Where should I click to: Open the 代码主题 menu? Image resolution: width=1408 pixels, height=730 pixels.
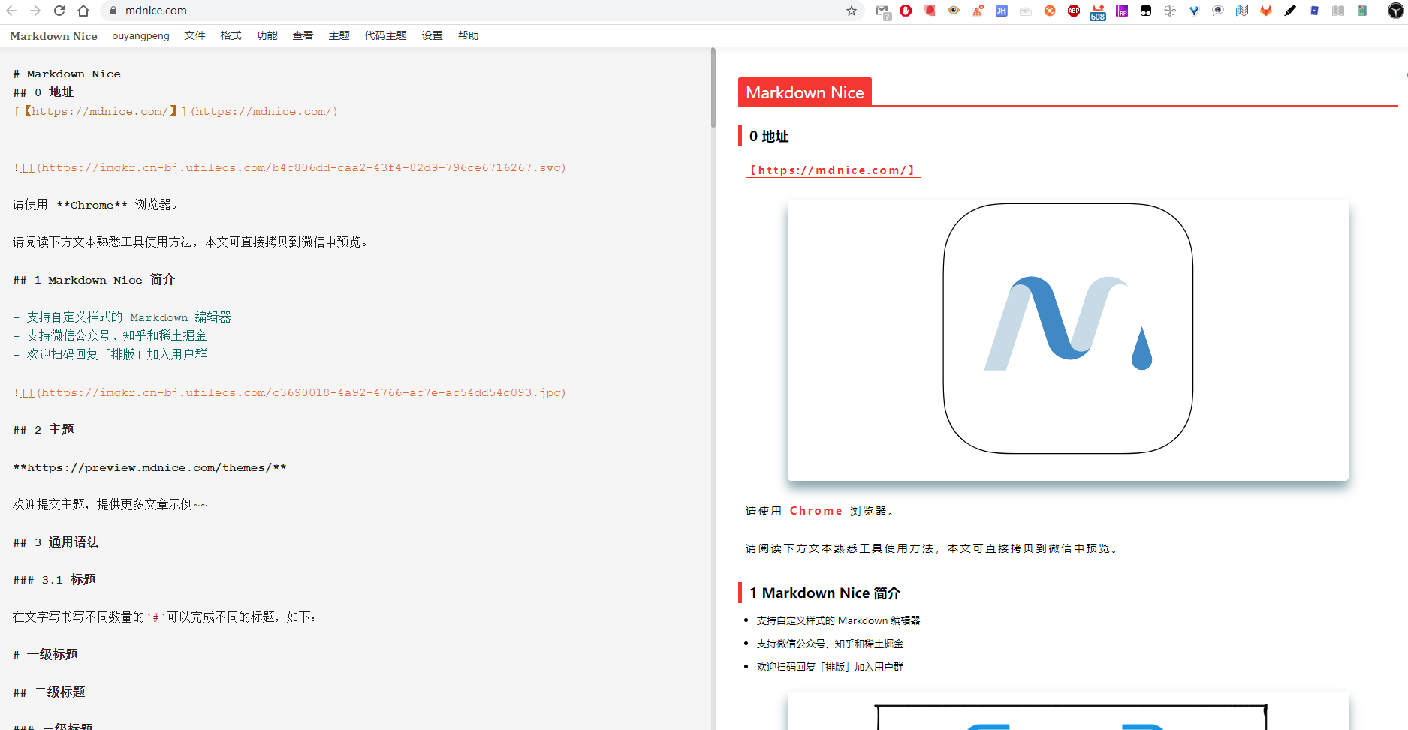pos(385,35)
